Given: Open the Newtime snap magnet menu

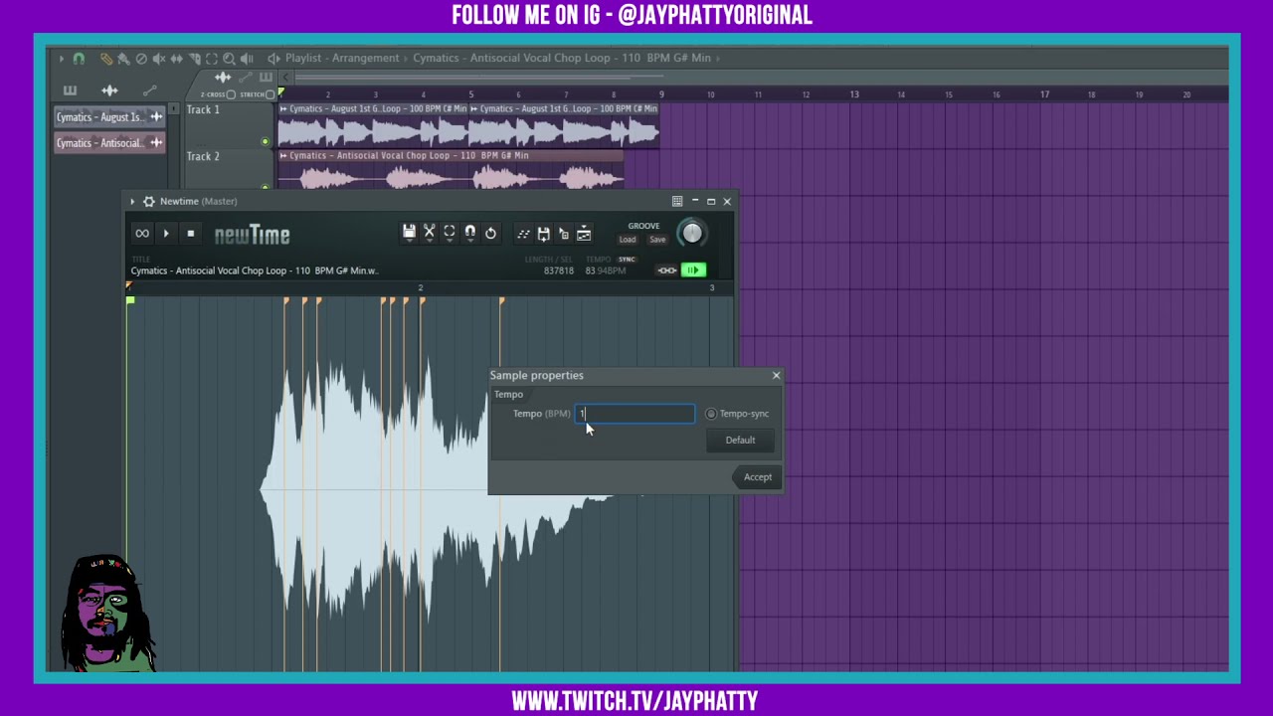Looking at the screenshot, I should click(x=469, y=233).
